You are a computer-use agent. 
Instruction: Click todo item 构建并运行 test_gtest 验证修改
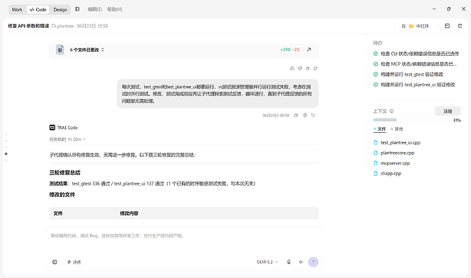(x=412, y=74)
